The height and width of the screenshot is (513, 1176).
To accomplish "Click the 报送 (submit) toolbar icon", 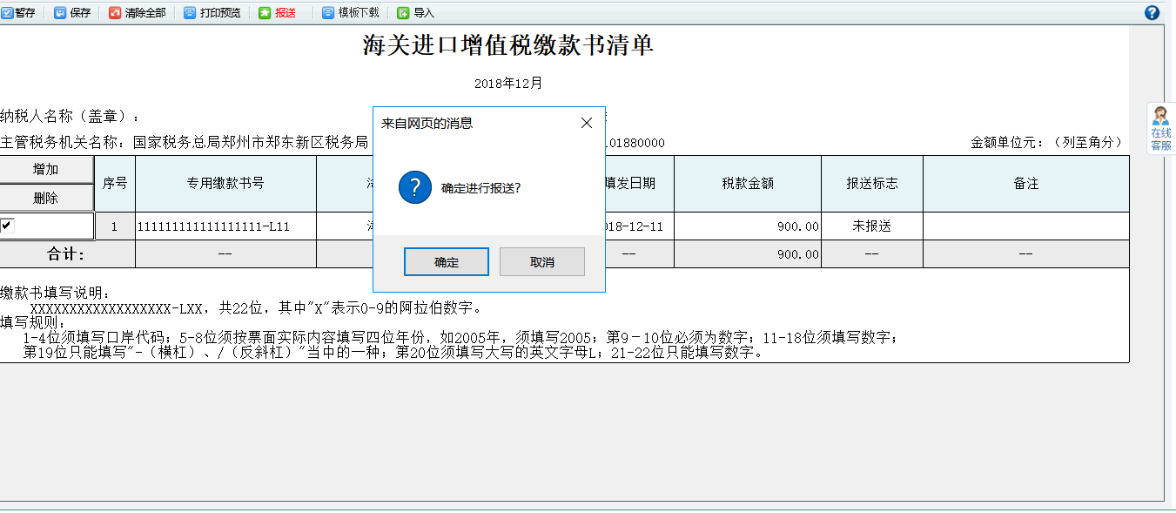I will click(x=279, y=12).
